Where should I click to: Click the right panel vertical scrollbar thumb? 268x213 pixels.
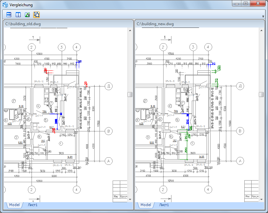(261, 94)
